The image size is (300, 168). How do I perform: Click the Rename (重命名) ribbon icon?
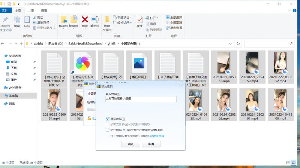[94, 19]
